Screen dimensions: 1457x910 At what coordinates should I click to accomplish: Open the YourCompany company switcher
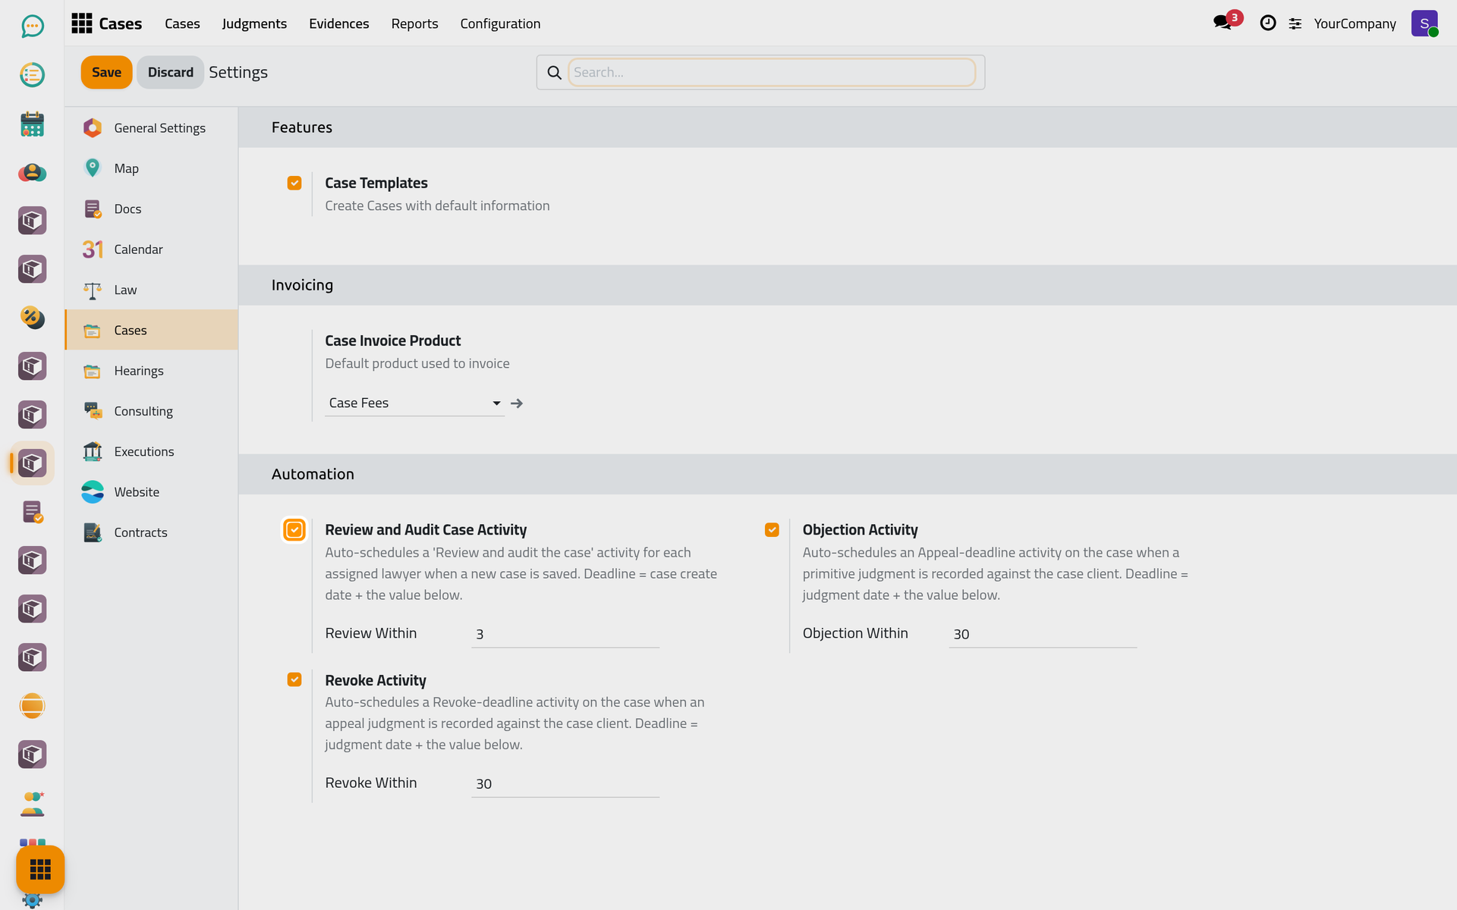point(1355,24)
